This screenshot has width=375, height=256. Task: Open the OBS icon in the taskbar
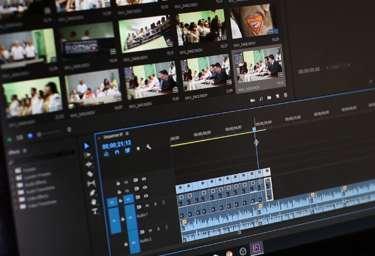tap(243, 251)
